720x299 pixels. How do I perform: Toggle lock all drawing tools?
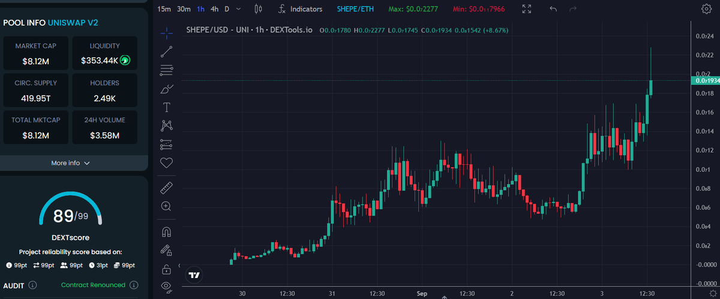click(x=166, y=268)
